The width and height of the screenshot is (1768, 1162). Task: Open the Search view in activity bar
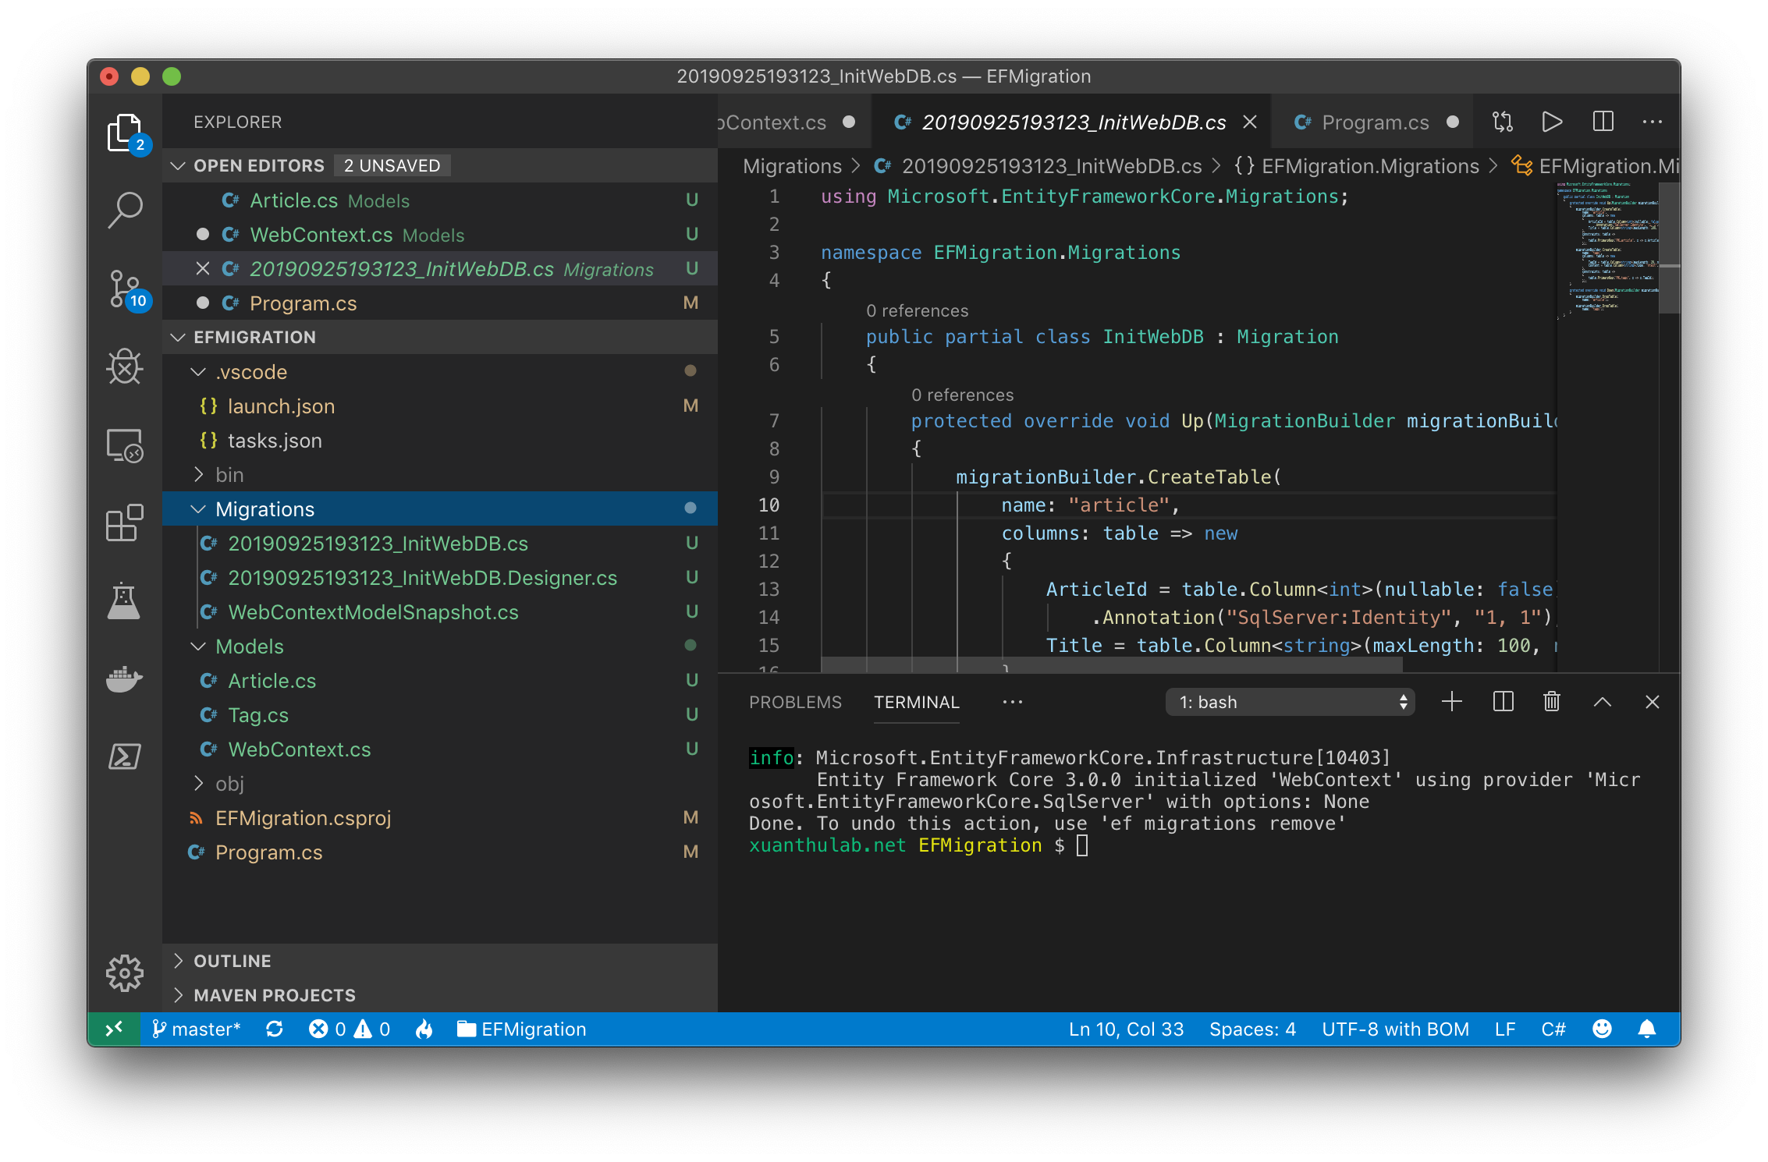click(125, 210)
